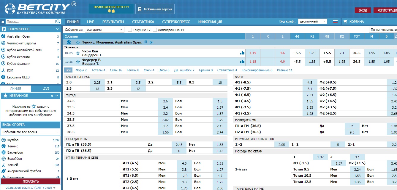
Task: Click tennis ball icon in event header
Action: [x=69, y=42]
